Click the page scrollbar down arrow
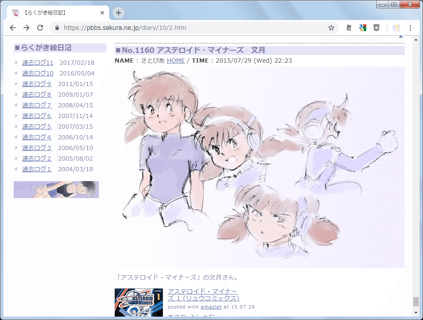The image size is (423, 320). click(x=416, y=313)
